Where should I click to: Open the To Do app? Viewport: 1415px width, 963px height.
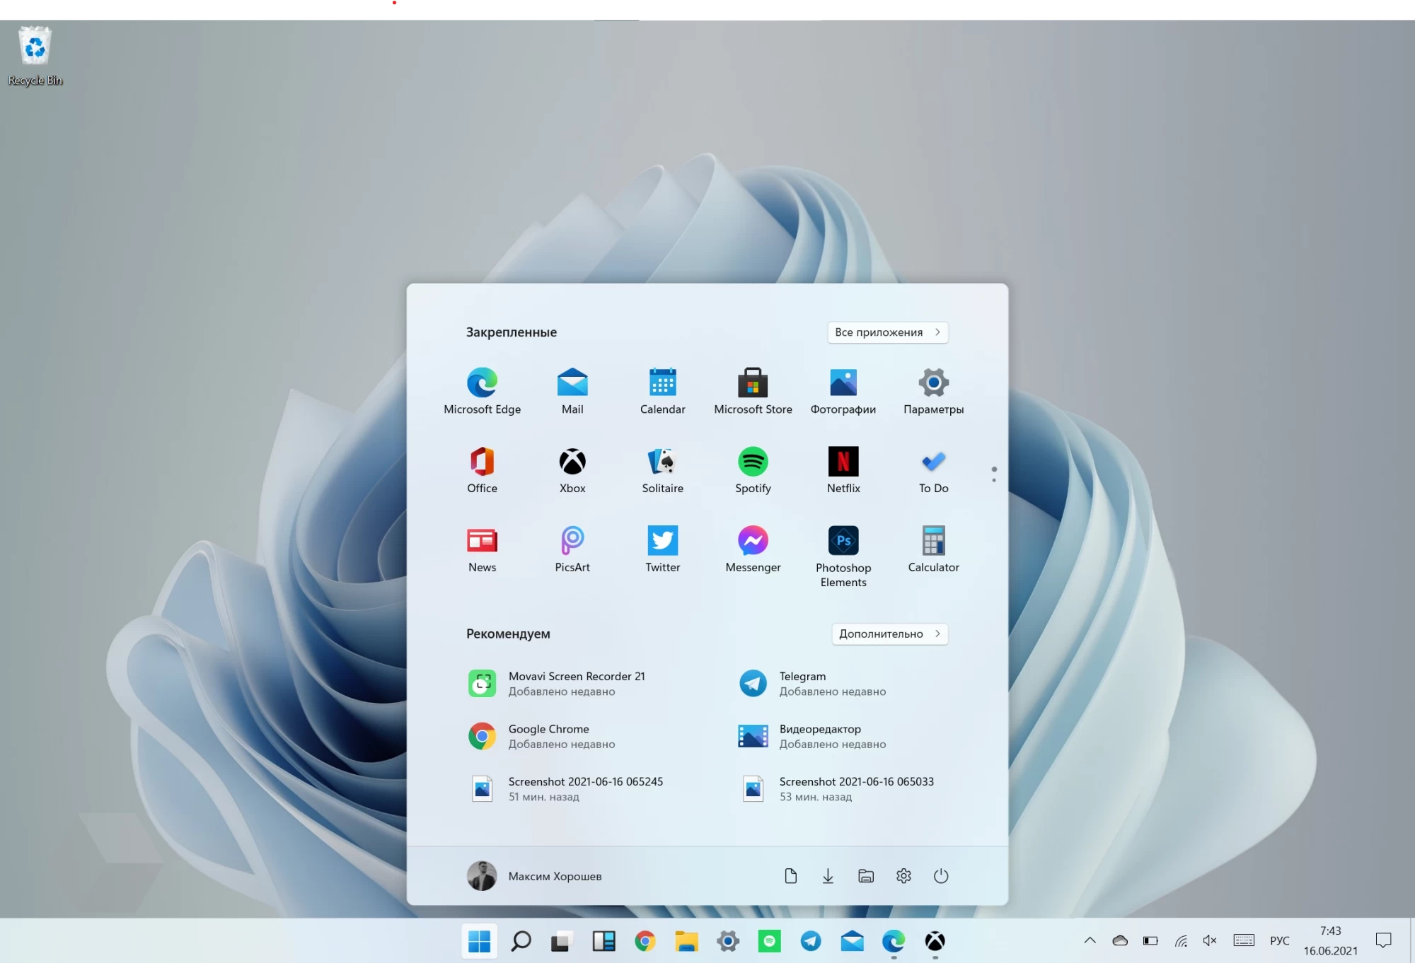coord(933,470)
